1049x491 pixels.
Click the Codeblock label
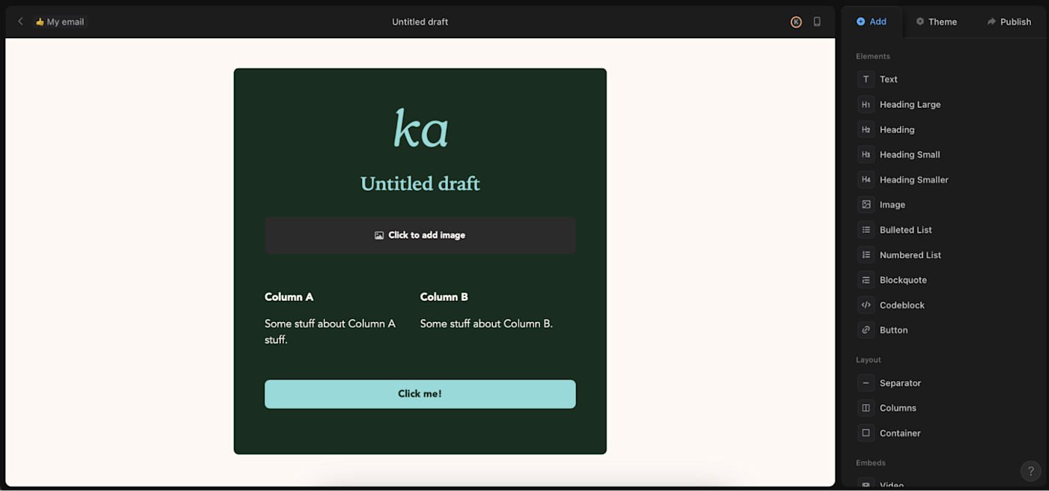coord(902,305)
